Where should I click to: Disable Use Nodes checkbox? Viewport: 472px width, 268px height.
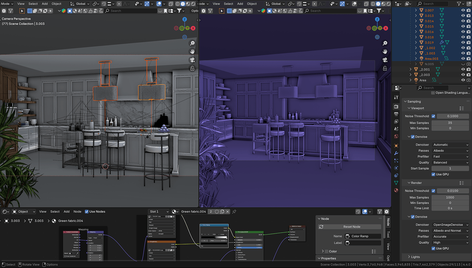[x=87, y=212]
